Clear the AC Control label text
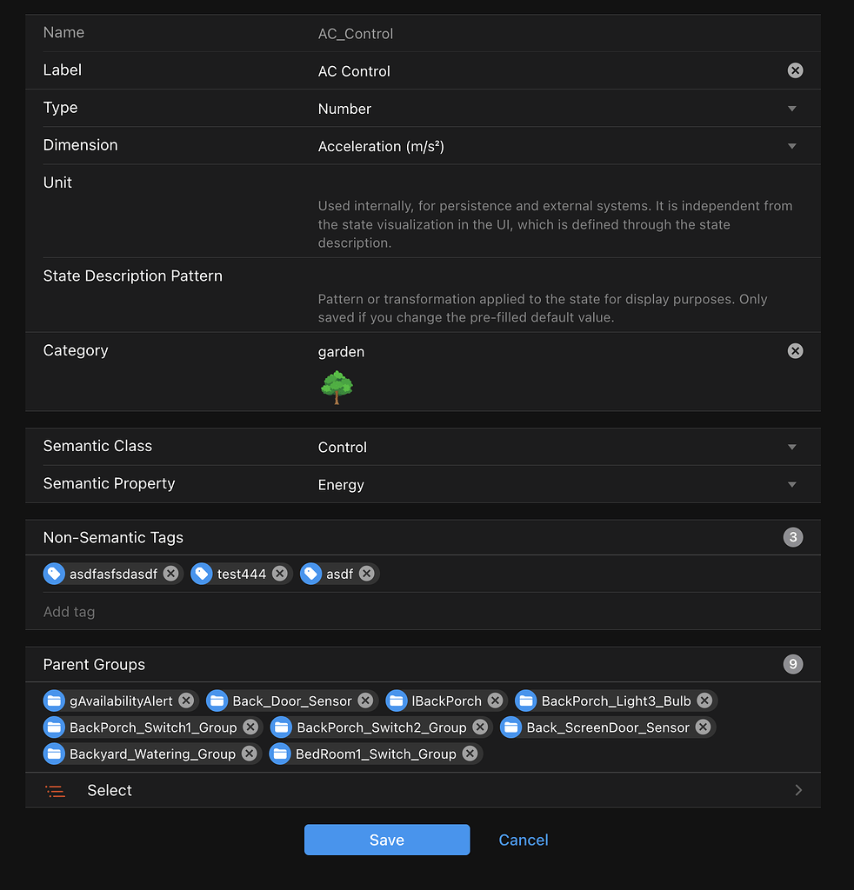854x890 pixels. tap(795, 70)
